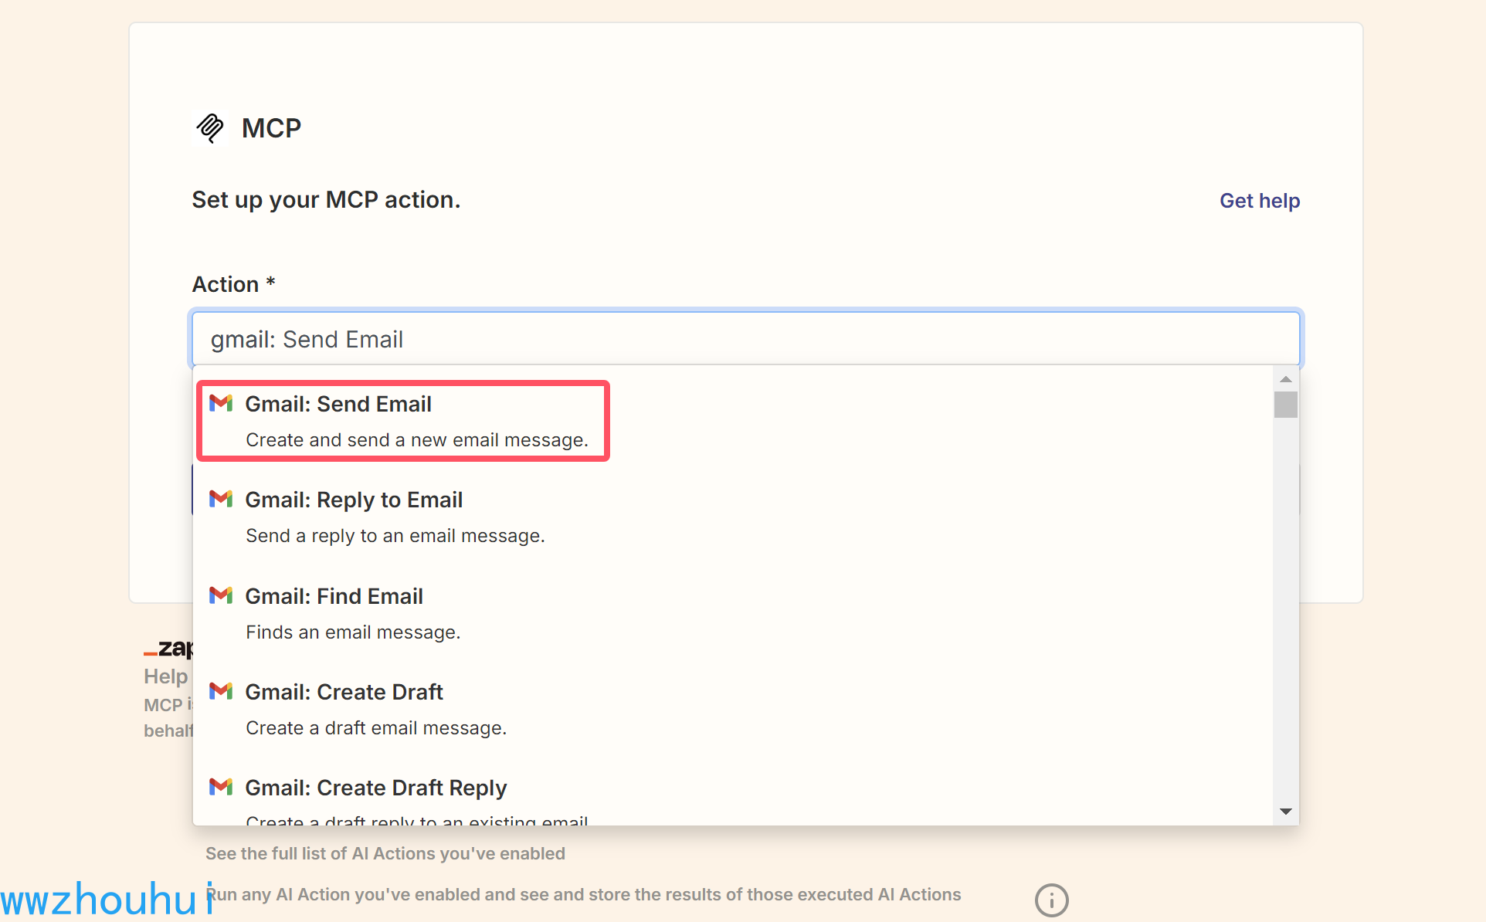Click the MCP logo icon
This screenshot has width=1486, height=922.
point(210,127)
